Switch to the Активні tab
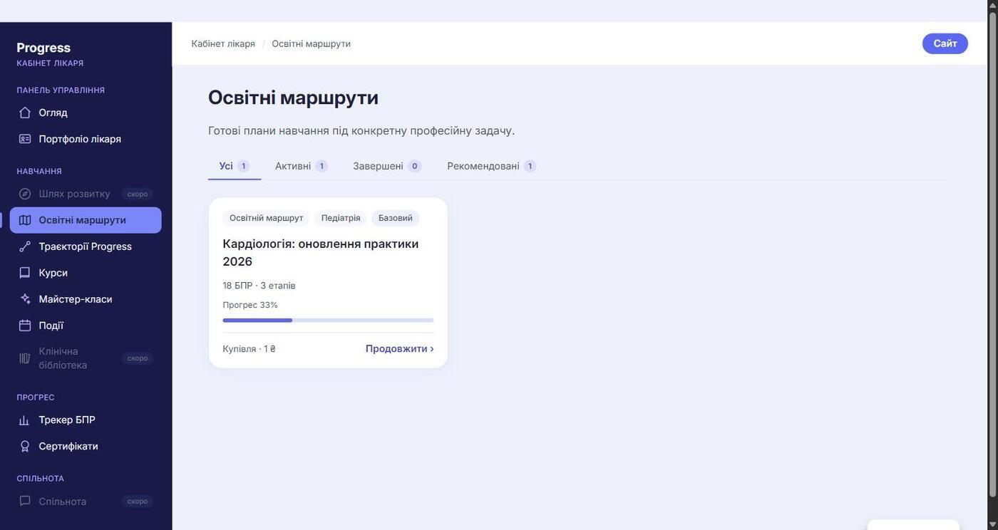 [x=301, y=166]
